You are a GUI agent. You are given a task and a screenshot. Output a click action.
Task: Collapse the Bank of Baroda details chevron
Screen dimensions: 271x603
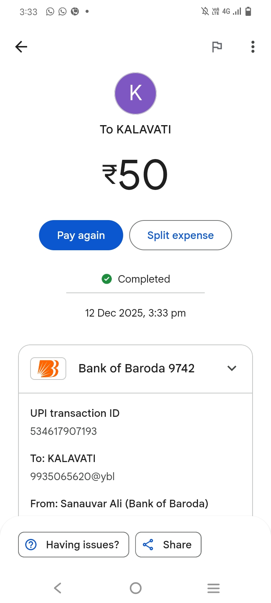tap(232, 368)
